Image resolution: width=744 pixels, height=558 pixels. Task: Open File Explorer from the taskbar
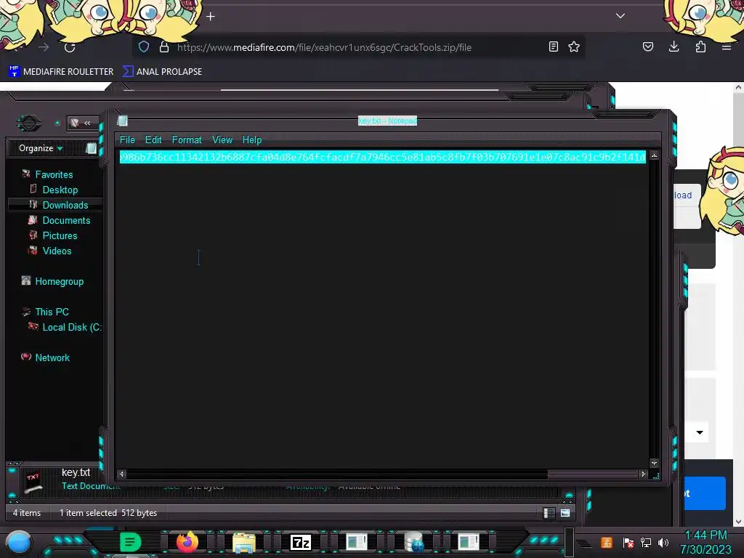point(244,542)
